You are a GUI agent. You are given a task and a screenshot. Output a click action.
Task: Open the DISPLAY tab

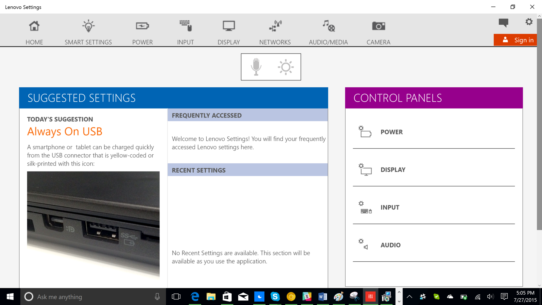(229, 33)
